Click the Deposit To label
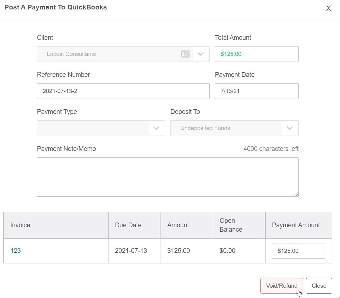Screen dimensions: 340x298 [185, 112]
